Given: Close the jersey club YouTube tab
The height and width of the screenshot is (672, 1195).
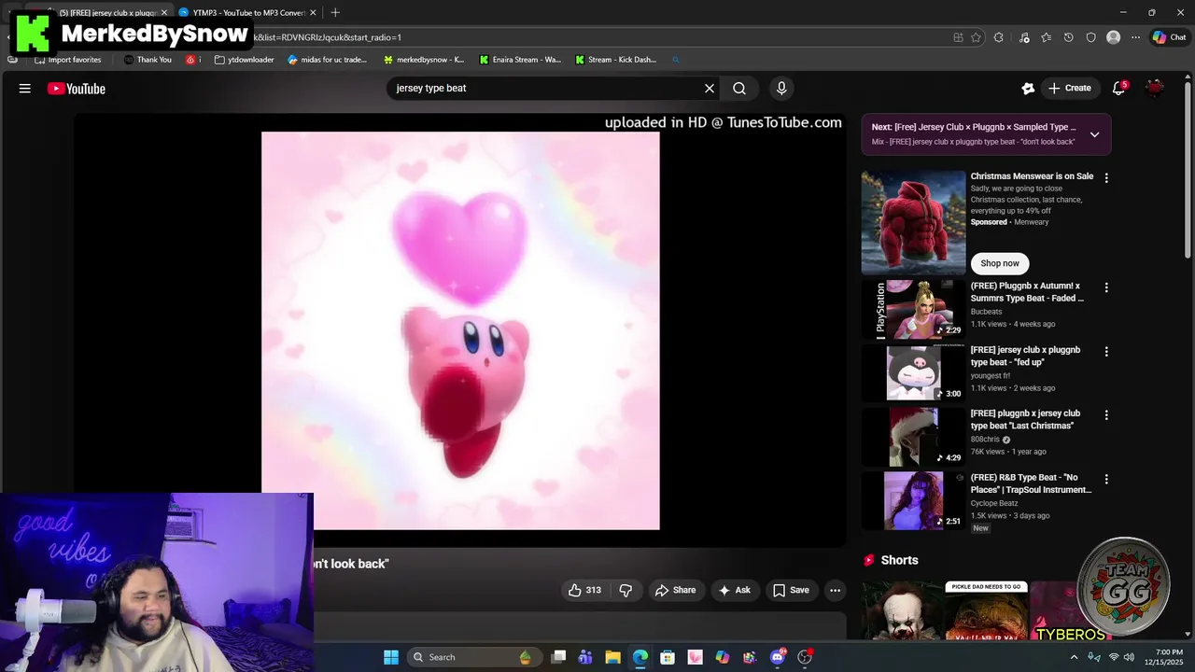Looking at the screenshot, I should point(163,12).
